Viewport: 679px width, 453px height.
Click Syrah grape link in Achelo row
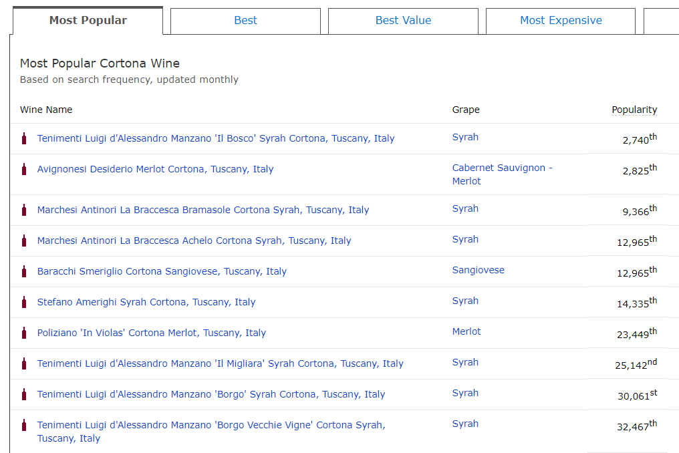coord(465,239)
